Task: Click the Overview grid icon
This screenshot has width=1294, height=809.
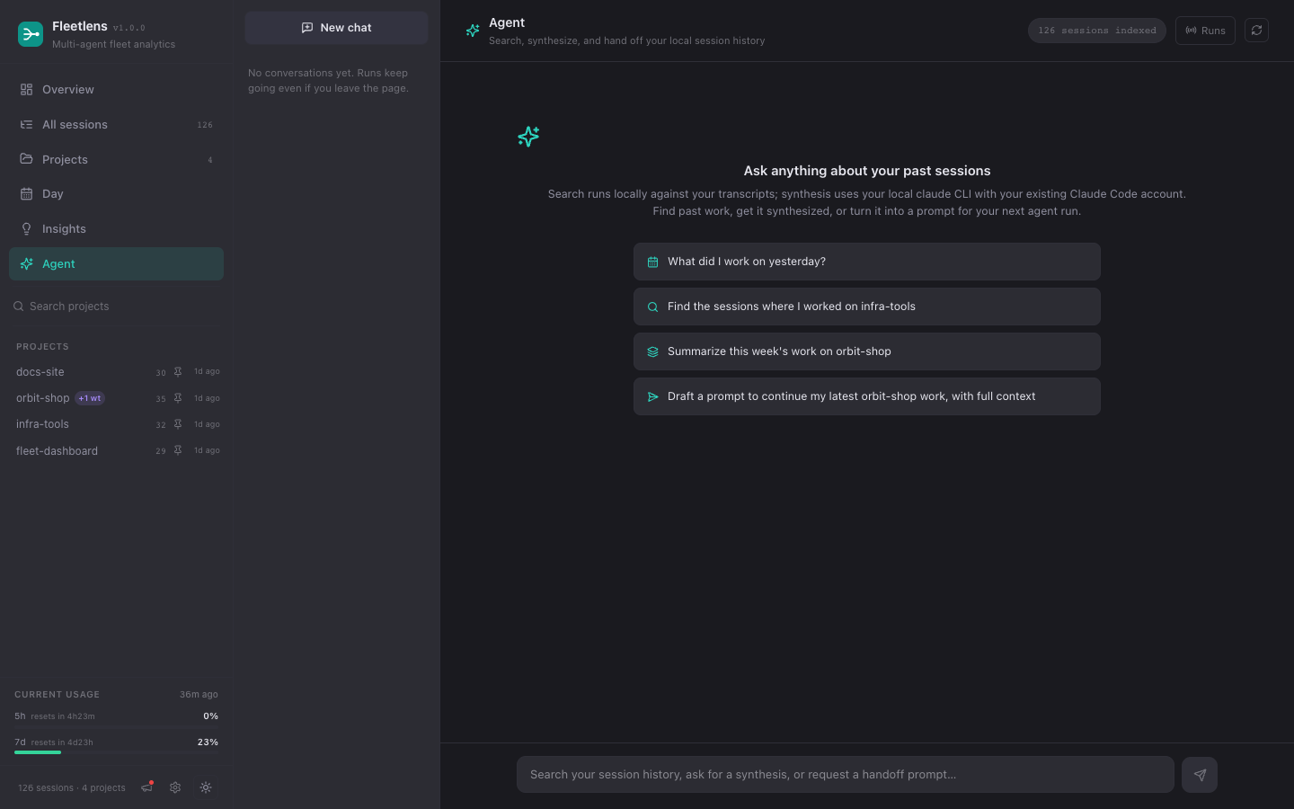Action: (x=26, y=89)
